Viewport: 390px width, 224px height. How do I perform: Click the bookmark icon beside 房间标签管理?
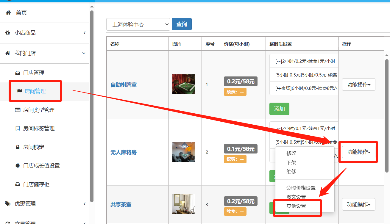[18, 129]
